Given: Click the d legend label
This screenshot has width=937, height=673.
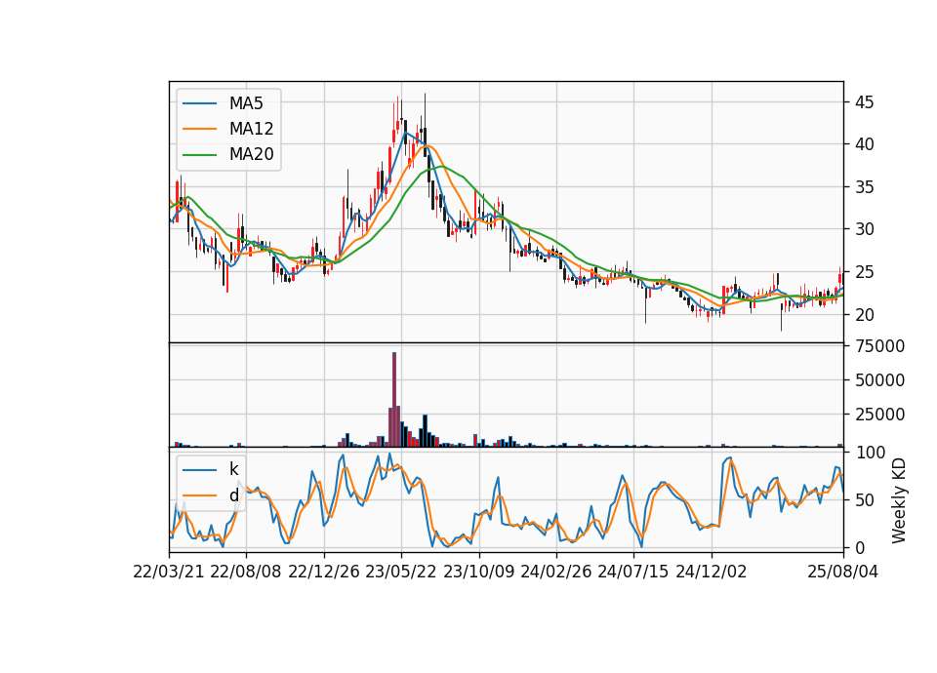Looking at the screenshot, I should tap(233, 495).
